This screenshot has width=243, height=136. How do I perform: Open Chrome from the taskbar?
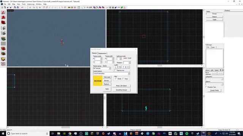(70, 133)
